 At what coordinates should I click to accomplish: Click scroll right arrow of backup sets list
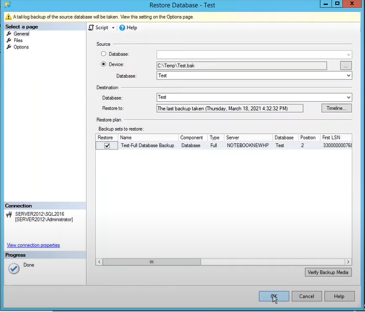pyautogui.click(x=348, y=262)
